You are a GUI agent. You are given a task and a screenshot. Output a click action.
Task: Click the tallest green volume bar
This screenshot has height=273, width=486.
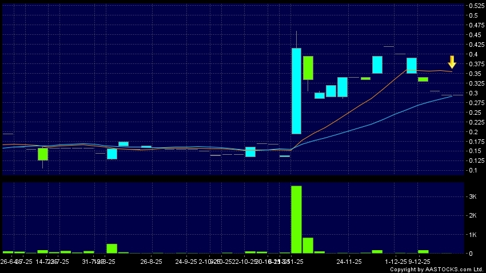[x=296, y=219]
